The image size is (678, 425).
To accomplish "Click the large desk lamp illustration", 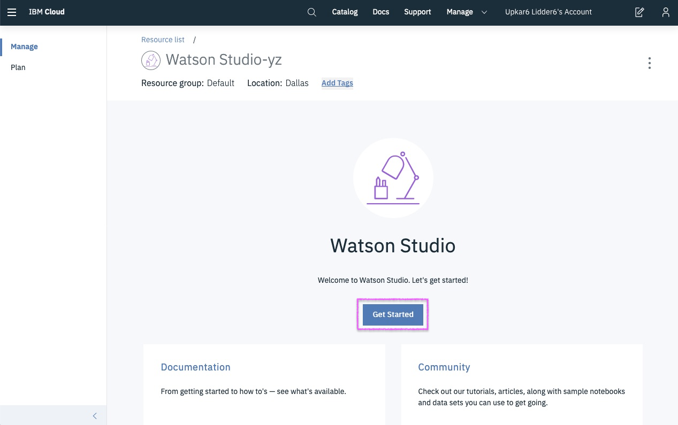I will pyautogui.click(x=393, y=178).
